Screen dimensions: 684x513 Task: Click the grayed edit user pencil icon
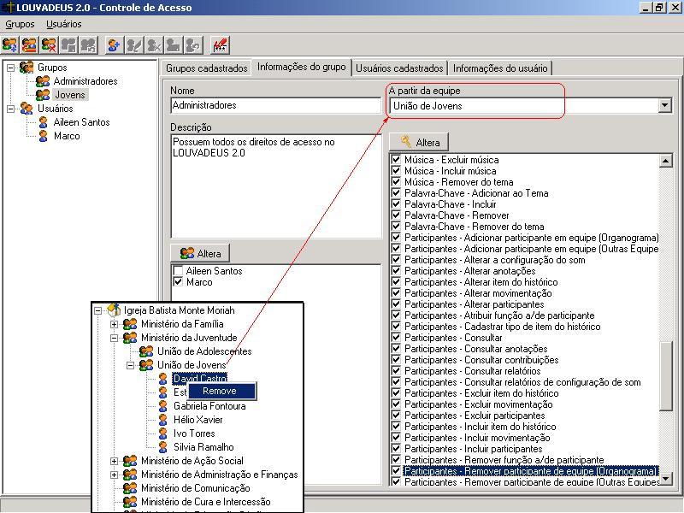[x=133, y=45]
